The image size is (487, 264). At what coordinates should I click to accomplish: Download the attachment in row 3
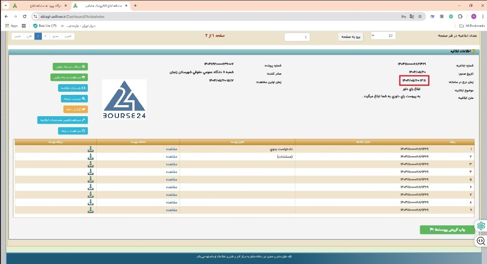coord(90,164)
